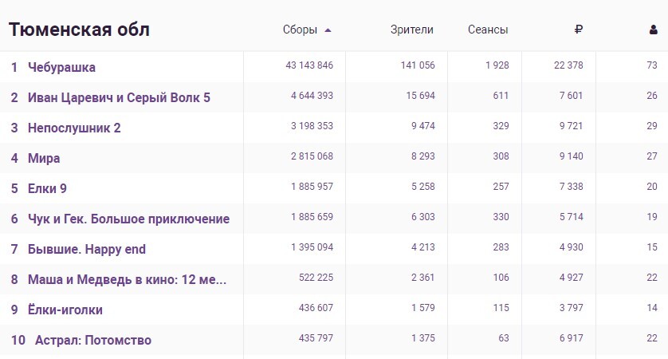Screen dimensions: 668x359
Task: Sort the table by Зрители column
Action: click(412, 30)
